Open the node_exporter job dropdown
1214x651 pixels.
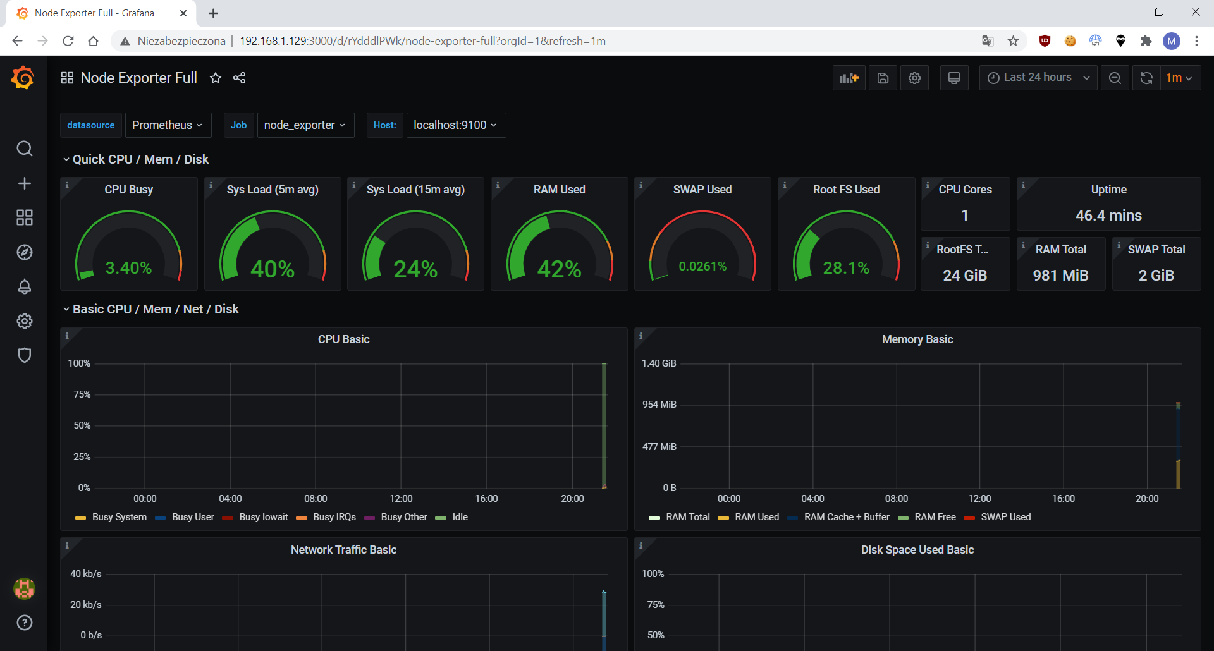coord(305,125)
